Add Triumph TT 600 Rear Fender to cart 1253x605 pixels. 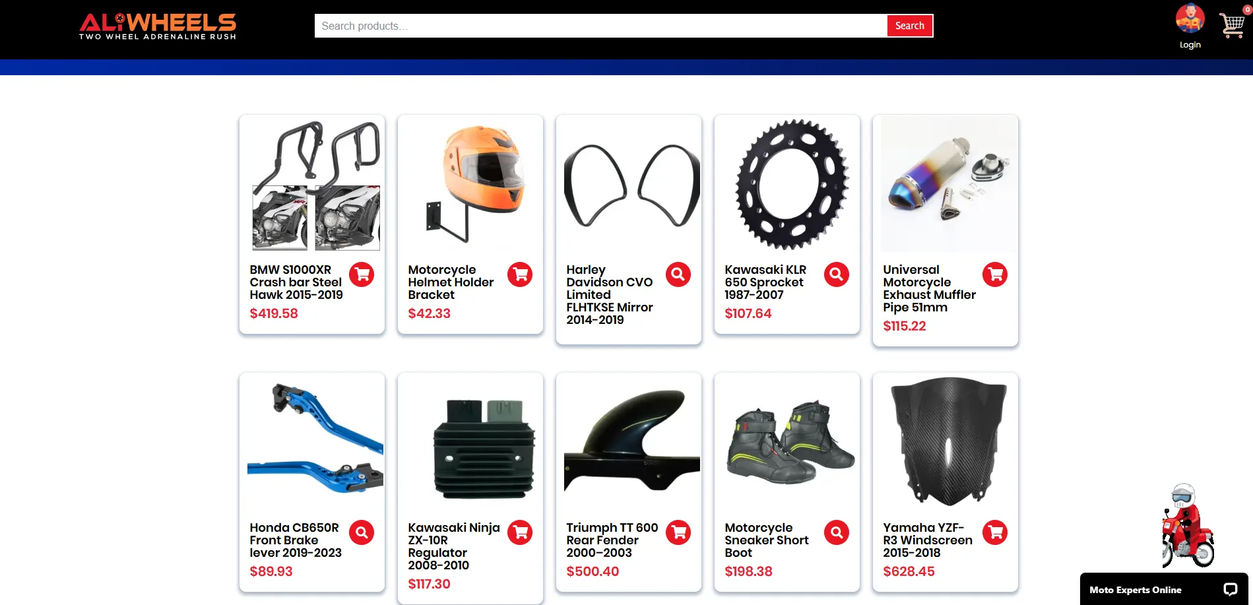click(x=678, y=532)
